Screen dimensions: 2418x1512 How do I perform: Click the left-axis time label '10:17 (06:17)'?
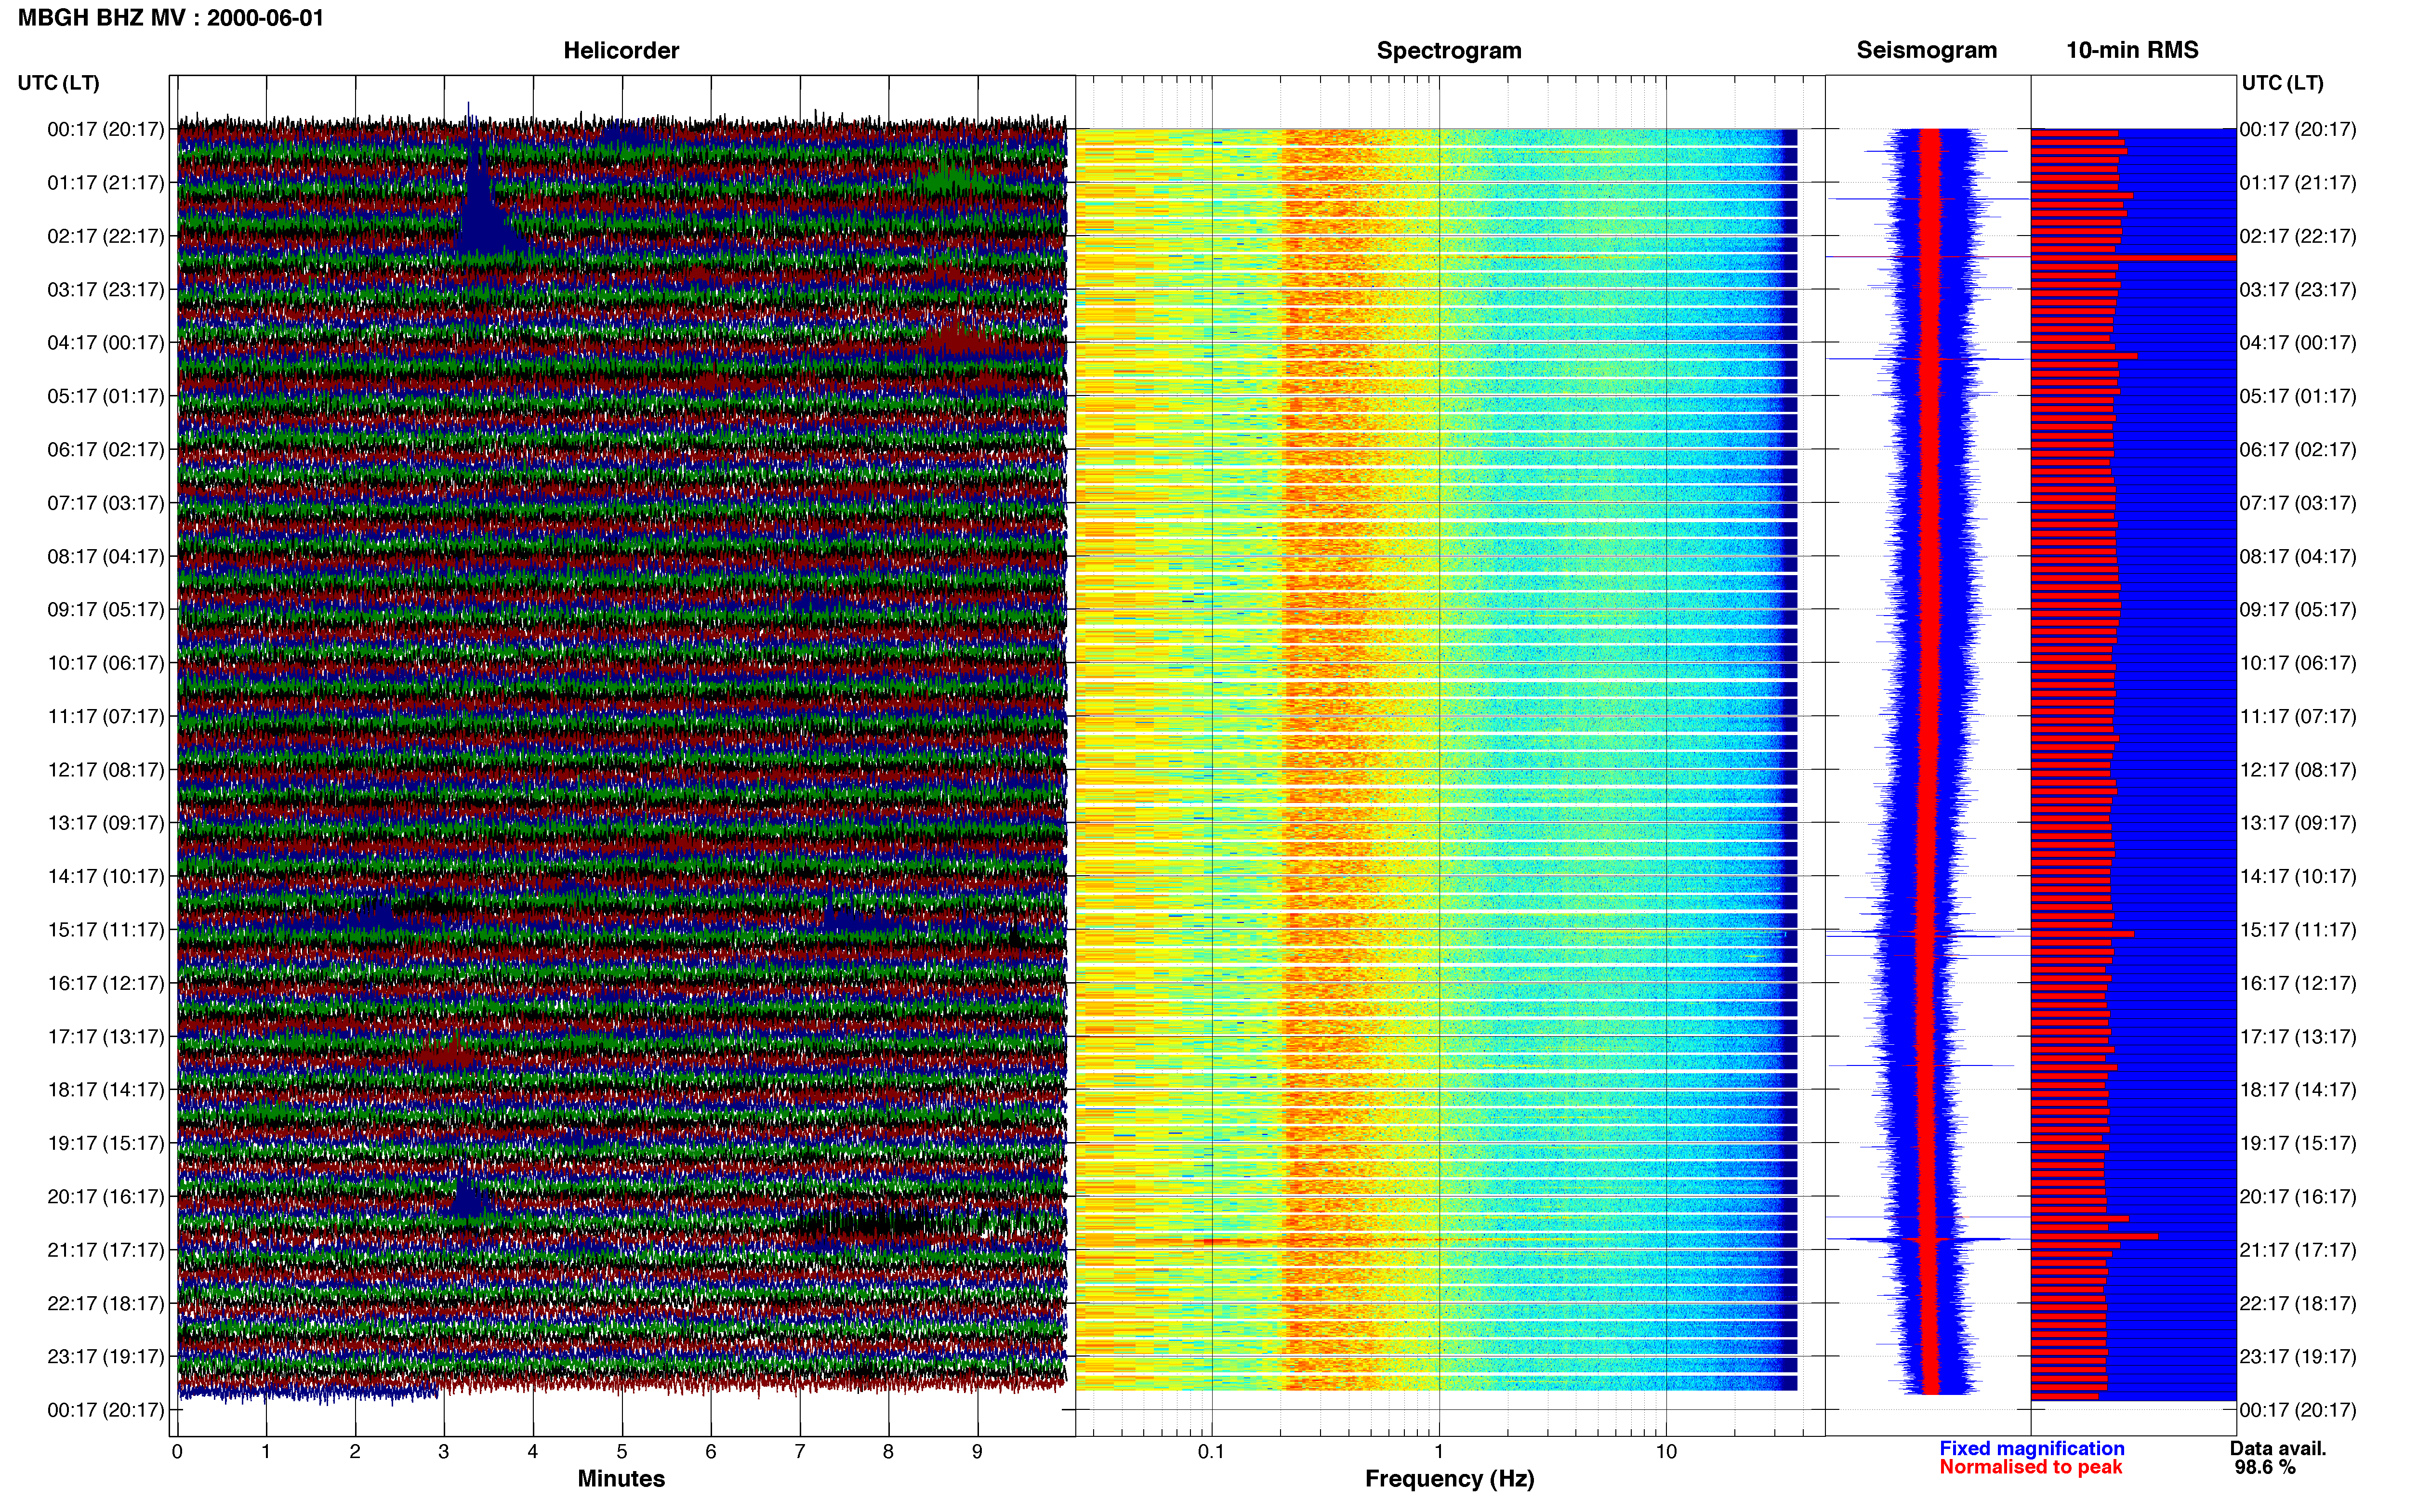pyautogui.click(x=106, y=663)
